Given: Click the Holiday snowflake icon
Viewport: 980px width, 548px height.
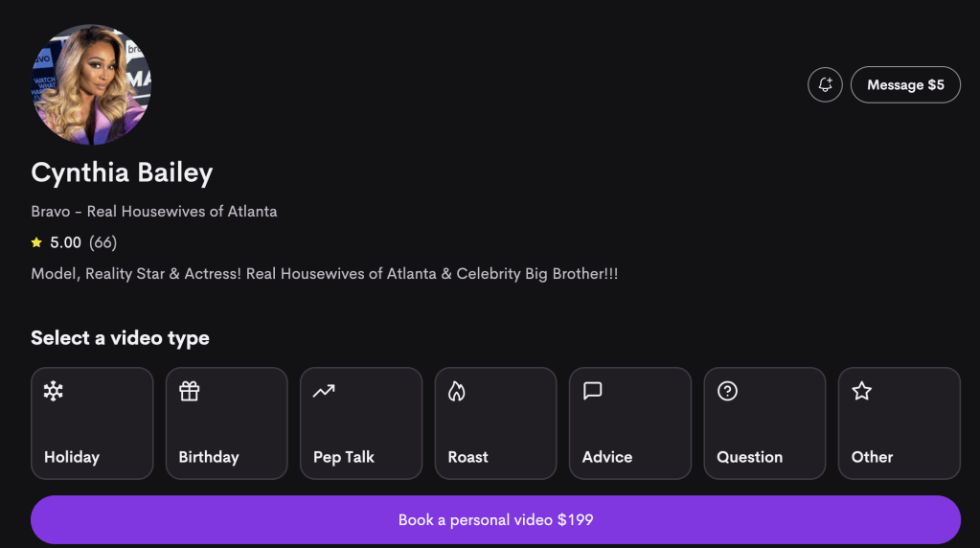Looking at the screenshot, I should tap(54, 391).
